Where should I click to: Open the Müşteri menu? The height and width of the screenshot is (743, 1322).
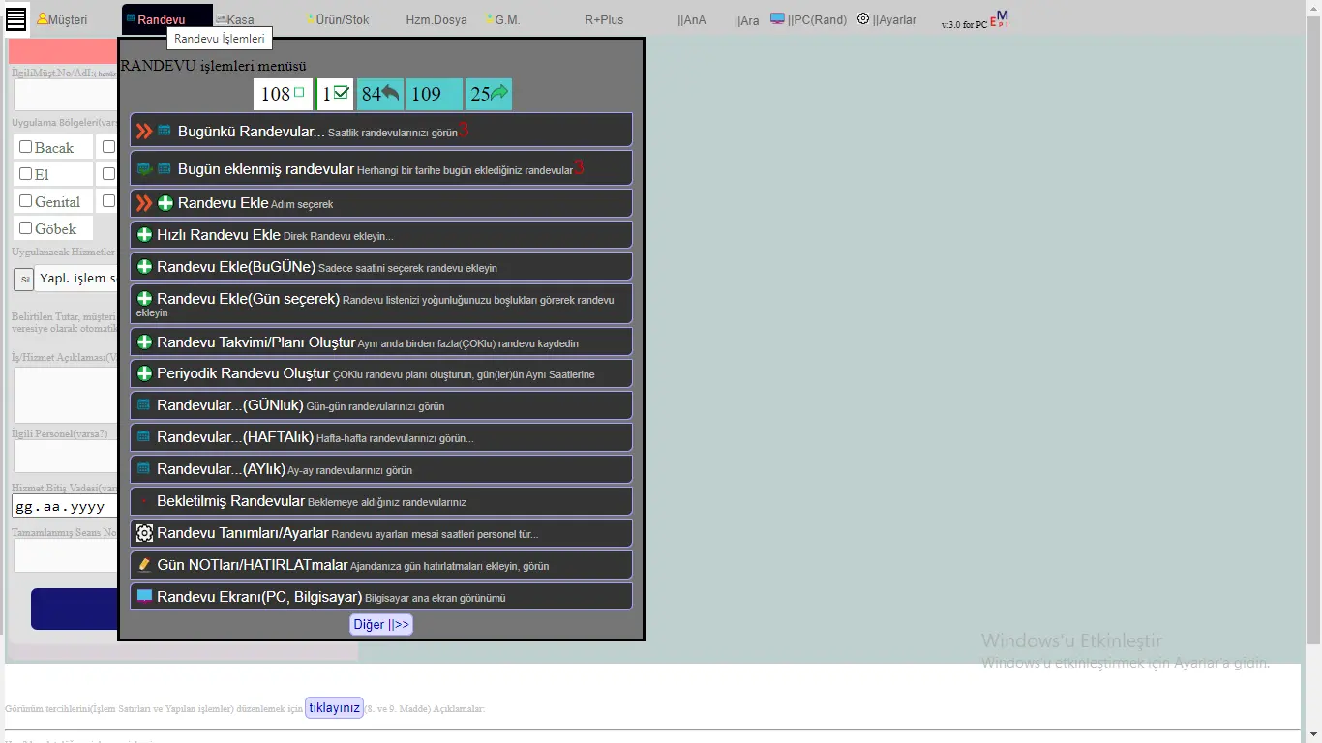coord(62,19)
